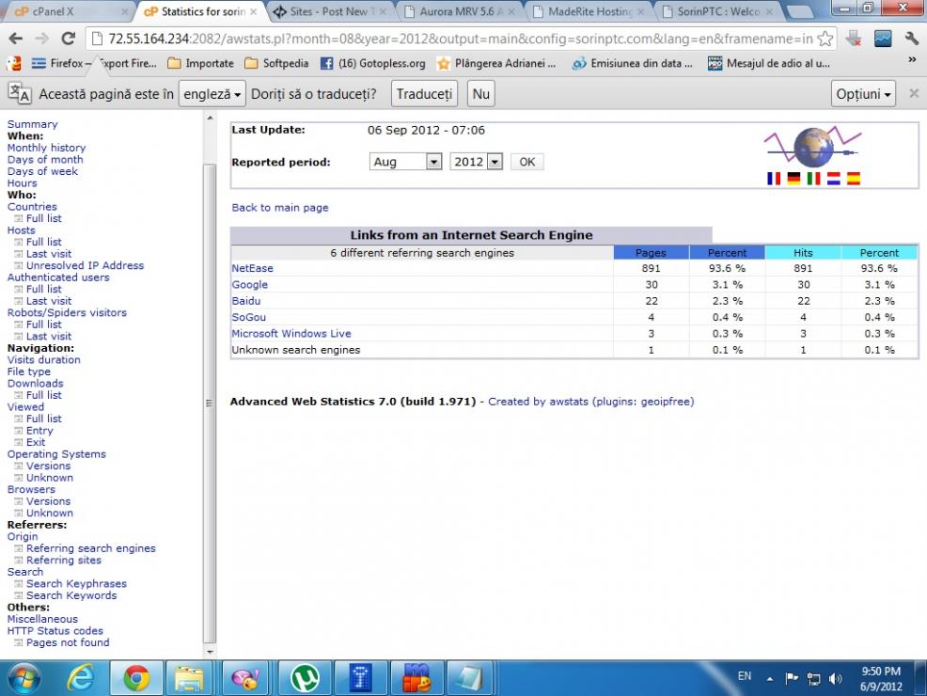
Task: Open month dropdown showing Aug
Action: [405, 162]
